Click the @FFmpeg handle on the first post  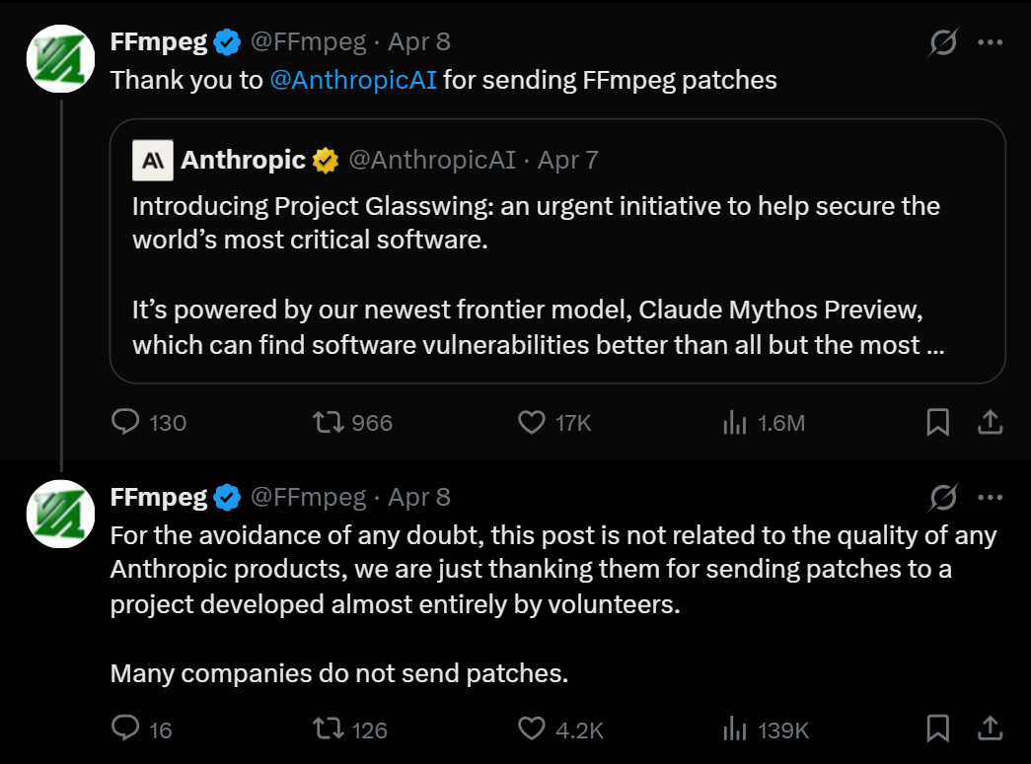coord(308,41)
